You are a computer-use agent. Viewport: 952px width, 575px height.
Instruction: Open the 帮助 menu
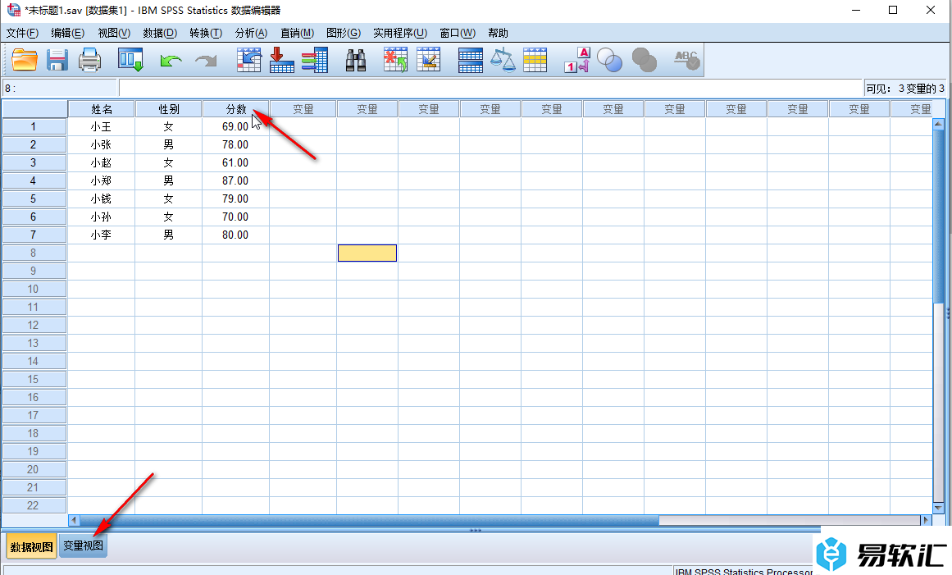click(x=498, y=33)
